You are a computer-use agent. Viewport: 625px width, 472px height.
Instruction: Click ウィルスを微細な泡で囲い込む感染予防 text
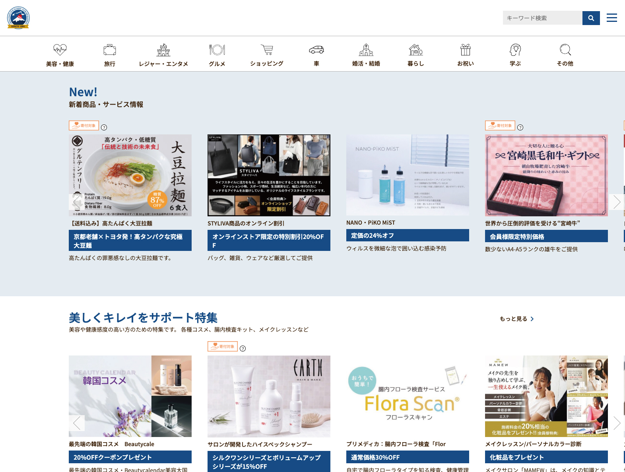[396, 249]
